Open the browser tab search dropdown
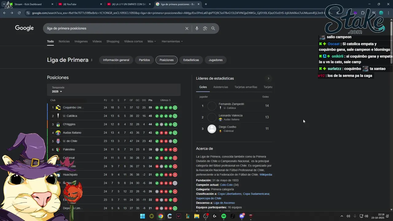Viewport: 393px width, 221px height. click(4, 4)
